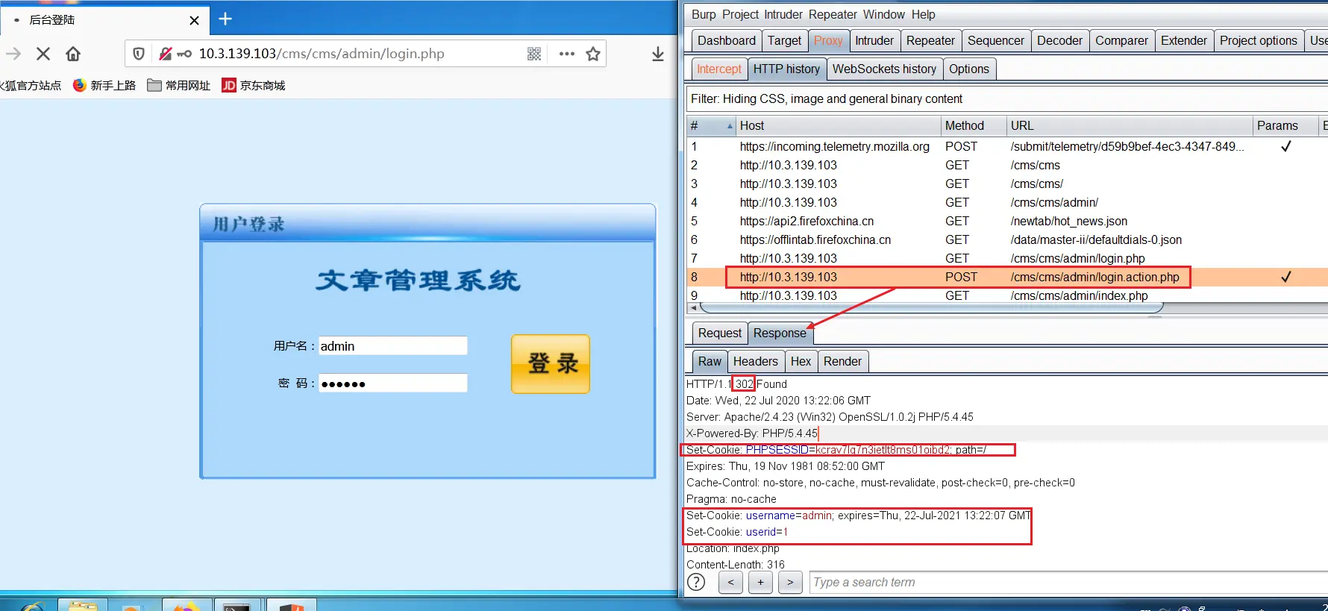The image size is (1328, 611).
Task: Click previous match < button
Action: [x=730, y=582]
